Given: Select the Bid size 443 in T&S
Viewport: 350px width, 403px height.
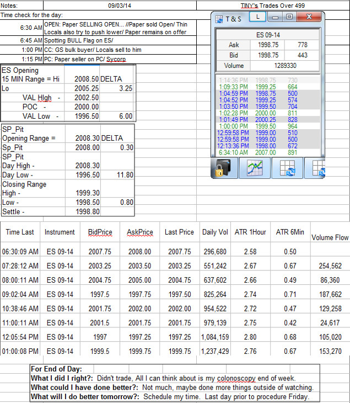Looking at the screenshot, I should pyautogui.click(x=302, y=55).
